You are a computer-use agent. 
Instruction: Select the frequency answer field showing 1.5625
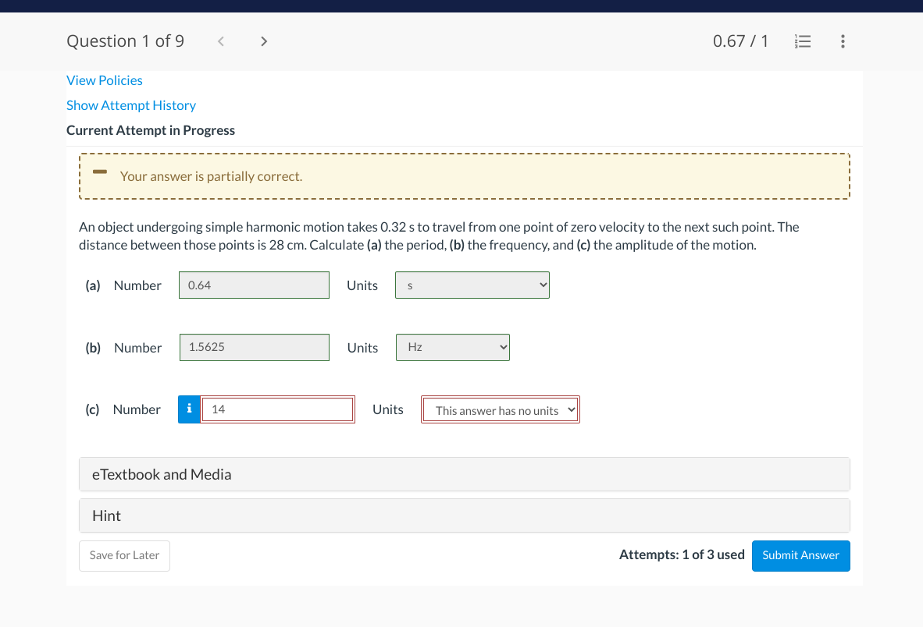click(x=254, y=347)
